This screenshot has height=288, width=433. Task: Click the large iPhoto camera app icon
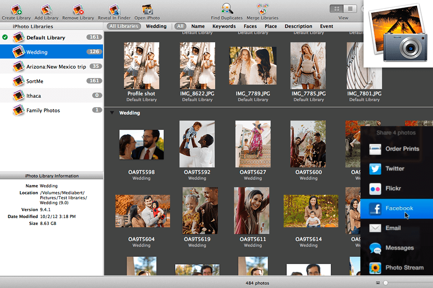point(399,34)
